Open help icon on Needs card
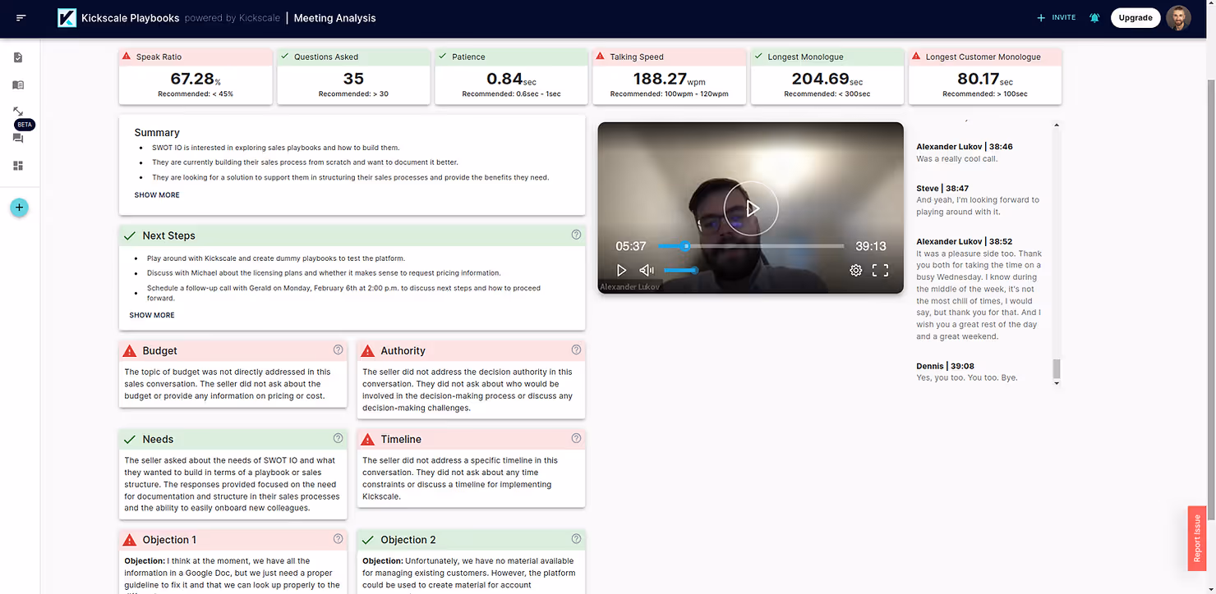The image size is (1216, 594). (338, 438)
